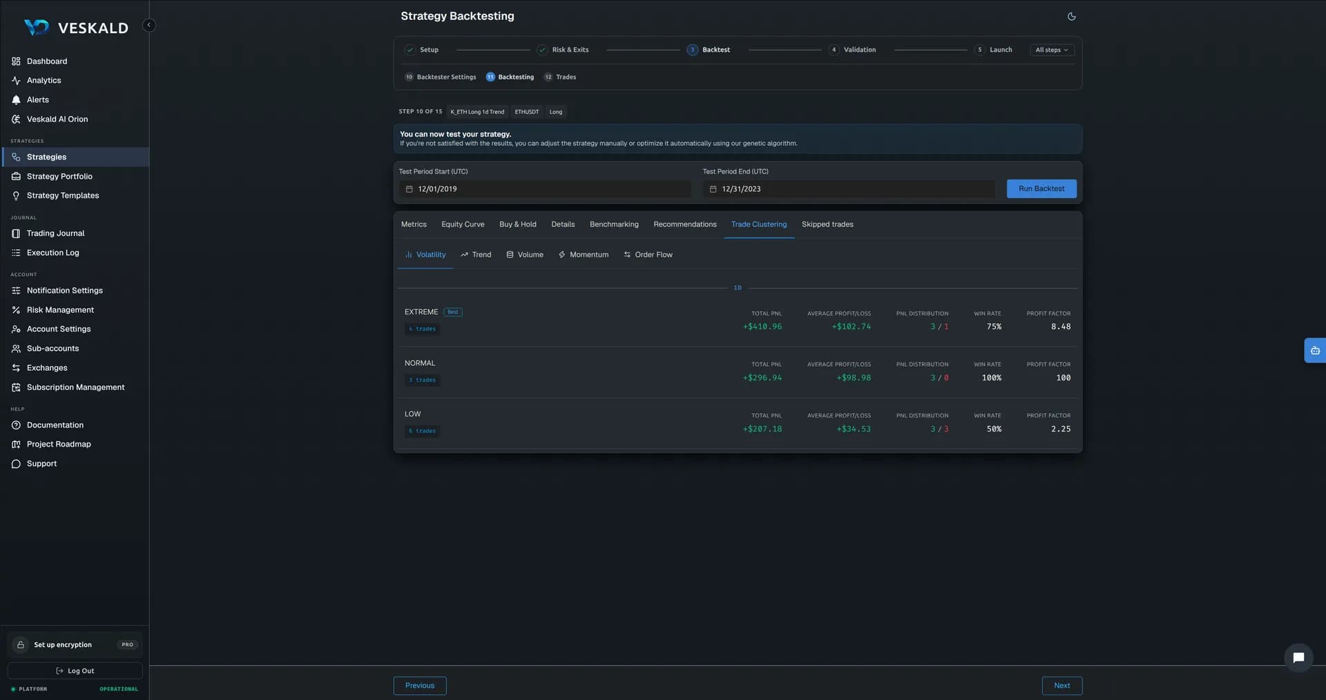Image resolution: width=1326 pixels, height=700 pixels.
Task: Switch to the Benchmarking tab
Action: (x=614, y=224)
